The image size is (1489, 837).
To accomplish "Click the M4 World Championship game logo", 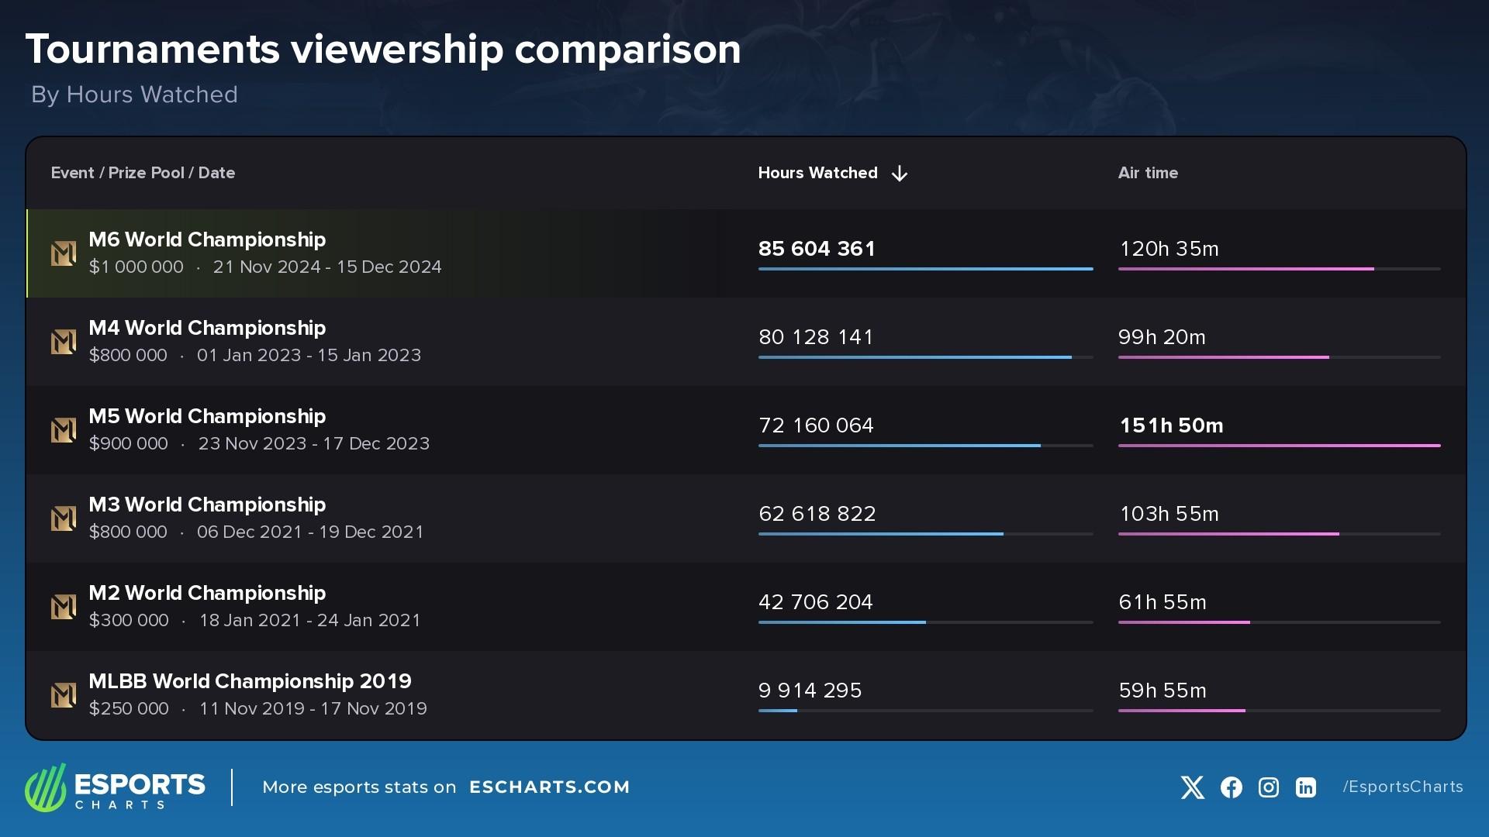I will 64,342.
